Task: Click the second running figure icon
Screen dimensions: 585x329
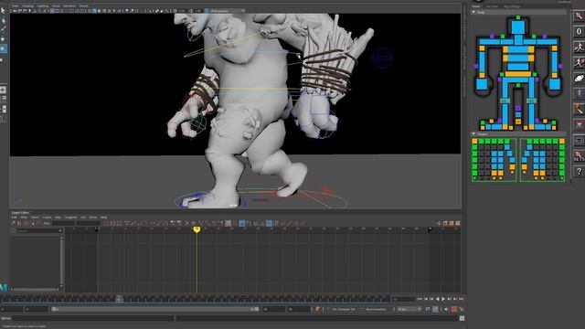Action: pyautogui.click(x=579, y=62)
